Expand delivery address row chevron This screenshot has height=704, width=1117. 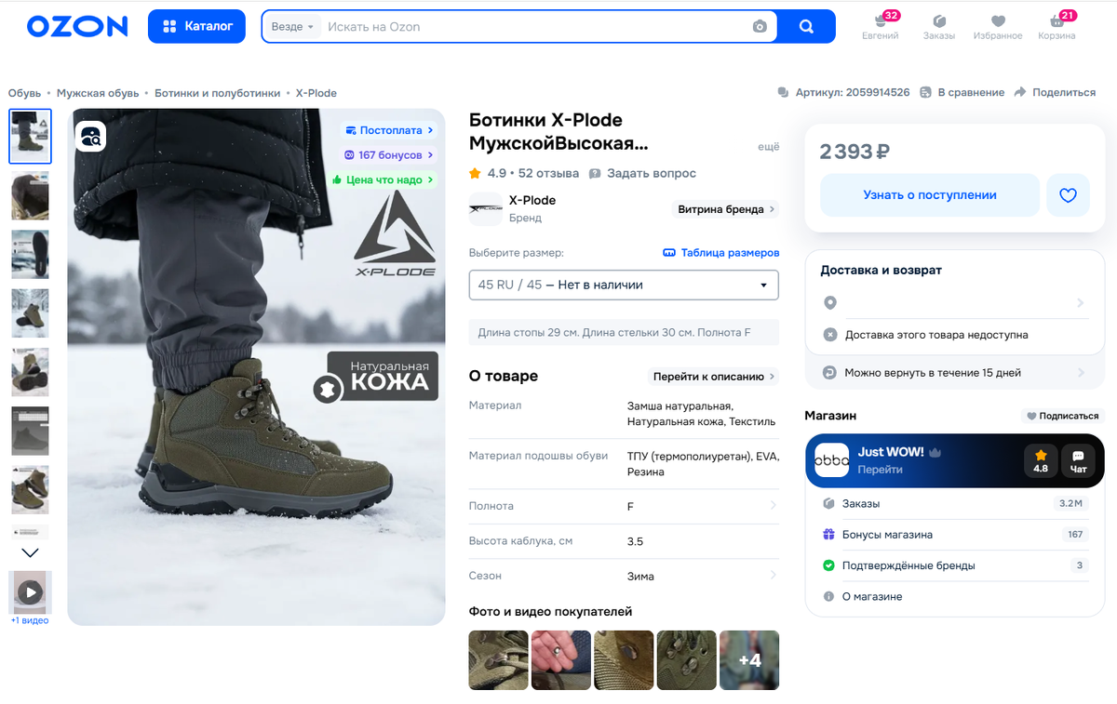(x=1081, y=303)
